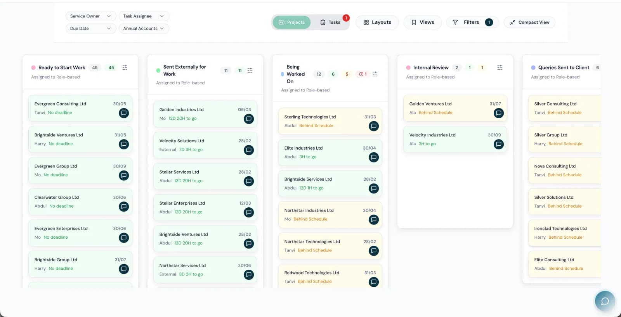Open comments on Stellar Services Ltd card
The image size is (621, 317).
pyautogui.click(x=249, y=181)
